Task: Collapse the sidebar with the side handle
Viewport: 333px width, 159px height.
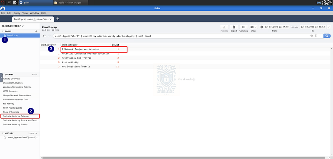Action: (1, 78)
